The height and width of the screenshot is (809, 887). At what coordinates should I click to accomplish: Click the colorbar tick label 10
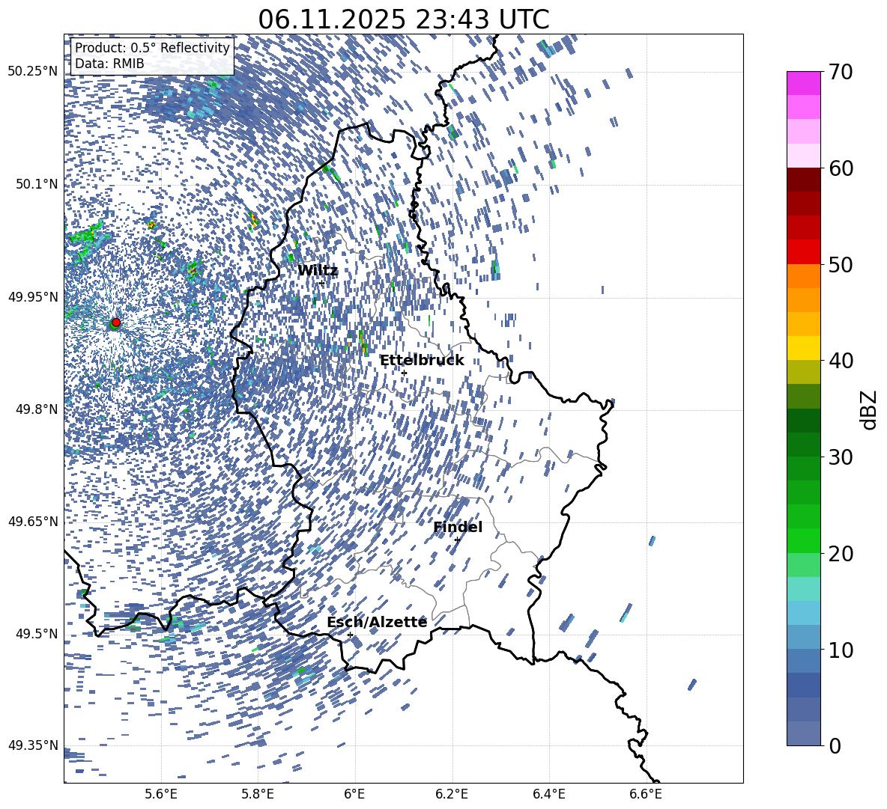tap(841, 649)
